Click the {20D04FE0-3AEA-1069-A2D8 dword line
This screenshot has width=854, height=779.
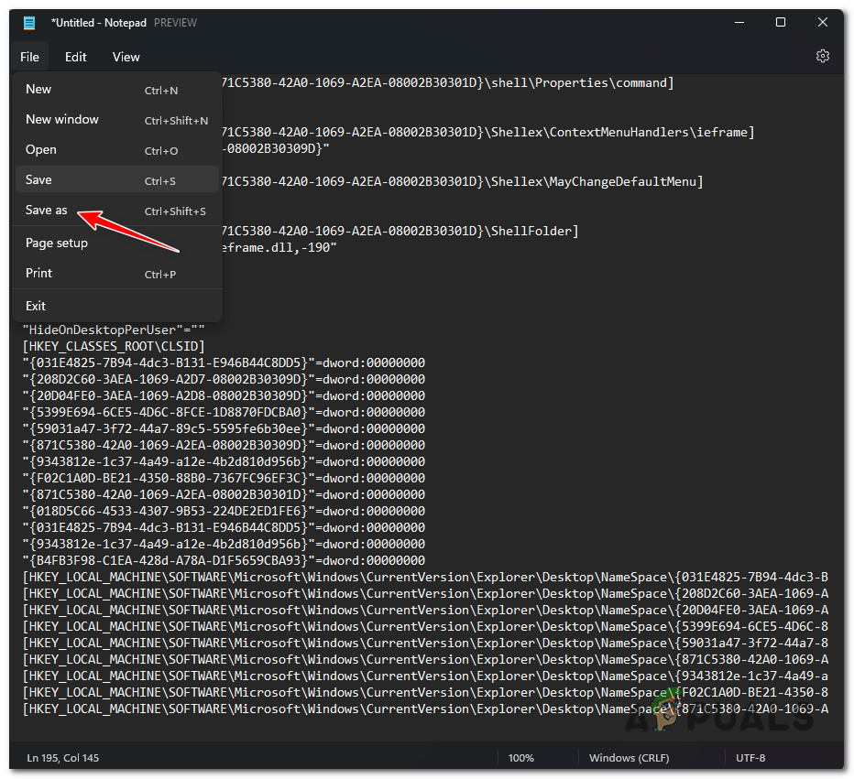click(x=224, y=395)
